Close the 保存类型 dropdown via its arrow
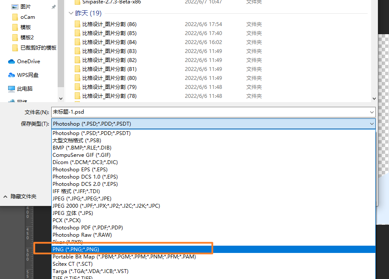389x279 pixels. (371, 123)
